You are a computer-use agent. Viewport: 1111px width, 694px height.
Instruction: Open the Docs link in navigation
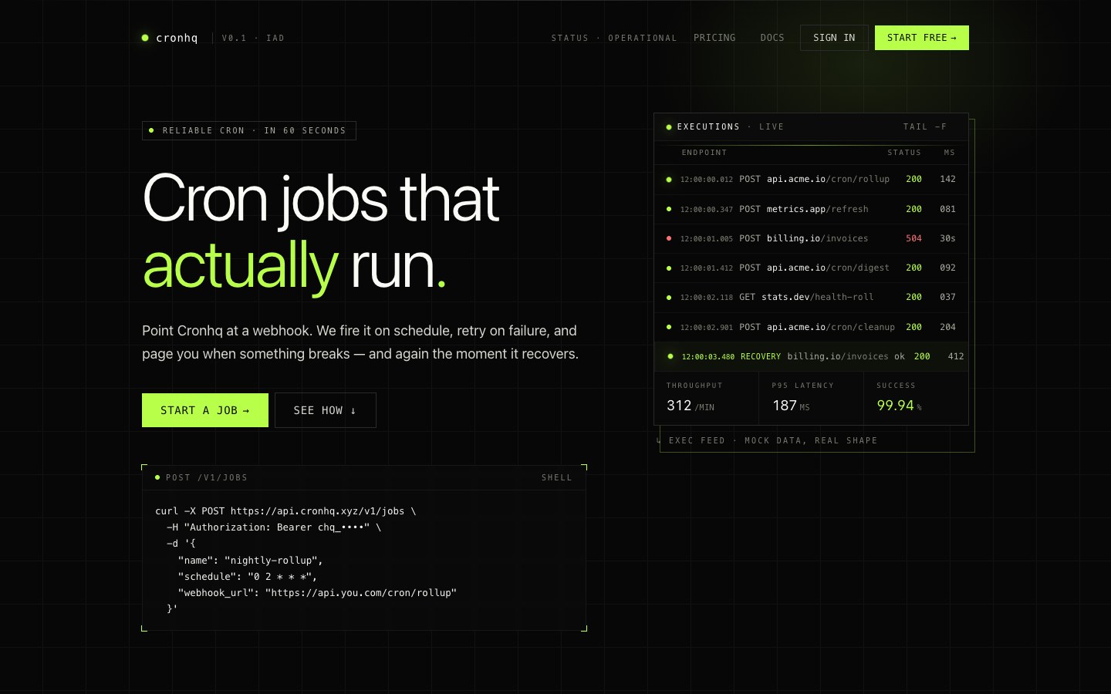click(x=772, y=38)
